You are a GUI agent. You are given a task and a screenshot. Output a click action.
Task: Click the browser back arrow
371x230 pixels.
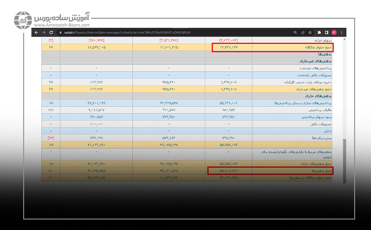pos(36,32)
